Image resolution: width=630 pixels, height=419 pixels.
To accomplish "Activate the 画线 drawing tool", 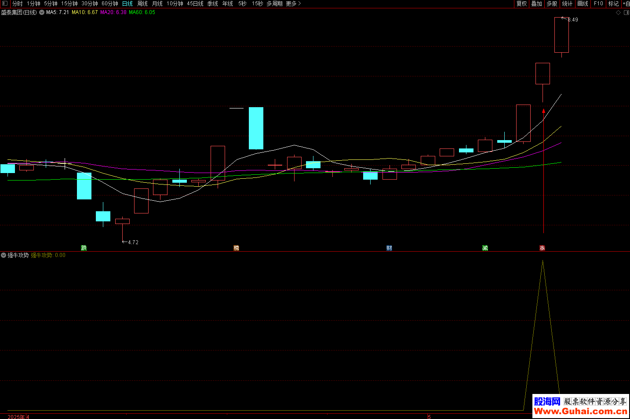I will 583,4.
